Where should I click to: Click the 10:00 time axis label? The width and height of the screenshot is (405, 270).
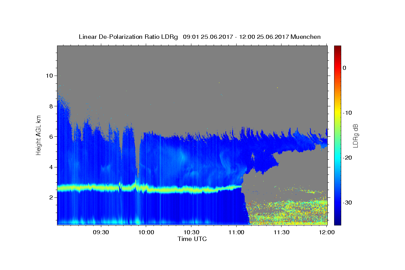pos(146,232)
